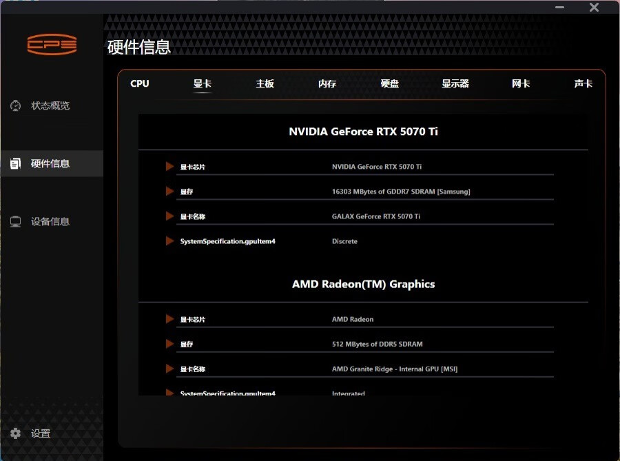Expand arrow beside 16303 MBytes 显存 row
The image size is (620, 461).
[x=169, y=192]
